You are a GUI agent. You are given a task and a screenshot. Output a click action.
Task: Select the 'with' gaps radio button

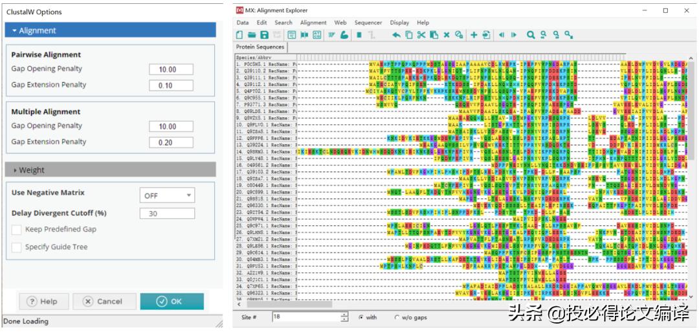(361, 317)
